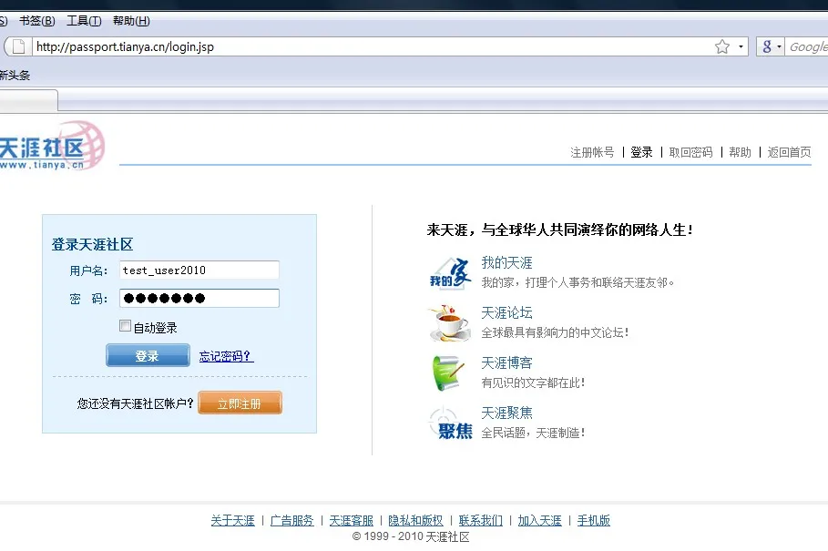Open the 书签(B) menu

click(37, 21)
